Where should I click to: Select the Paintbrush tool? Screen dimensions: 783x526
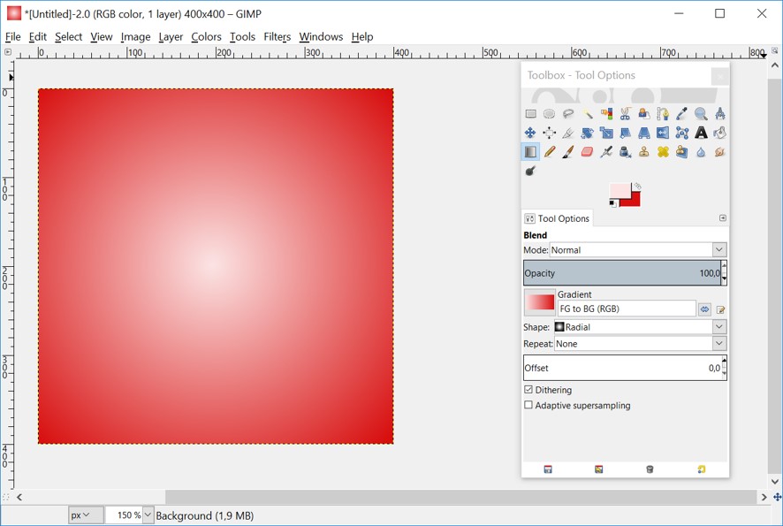(568, 152)
